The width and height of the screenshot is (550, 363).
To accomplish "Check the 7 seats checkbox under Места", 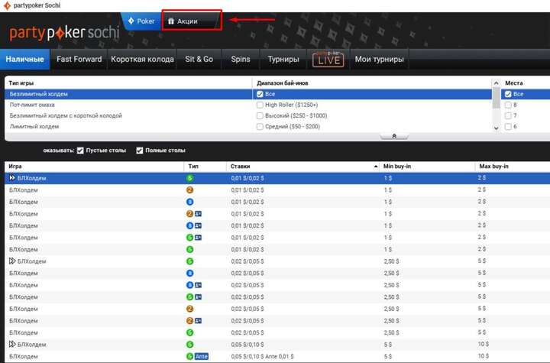I will point(508,116).
